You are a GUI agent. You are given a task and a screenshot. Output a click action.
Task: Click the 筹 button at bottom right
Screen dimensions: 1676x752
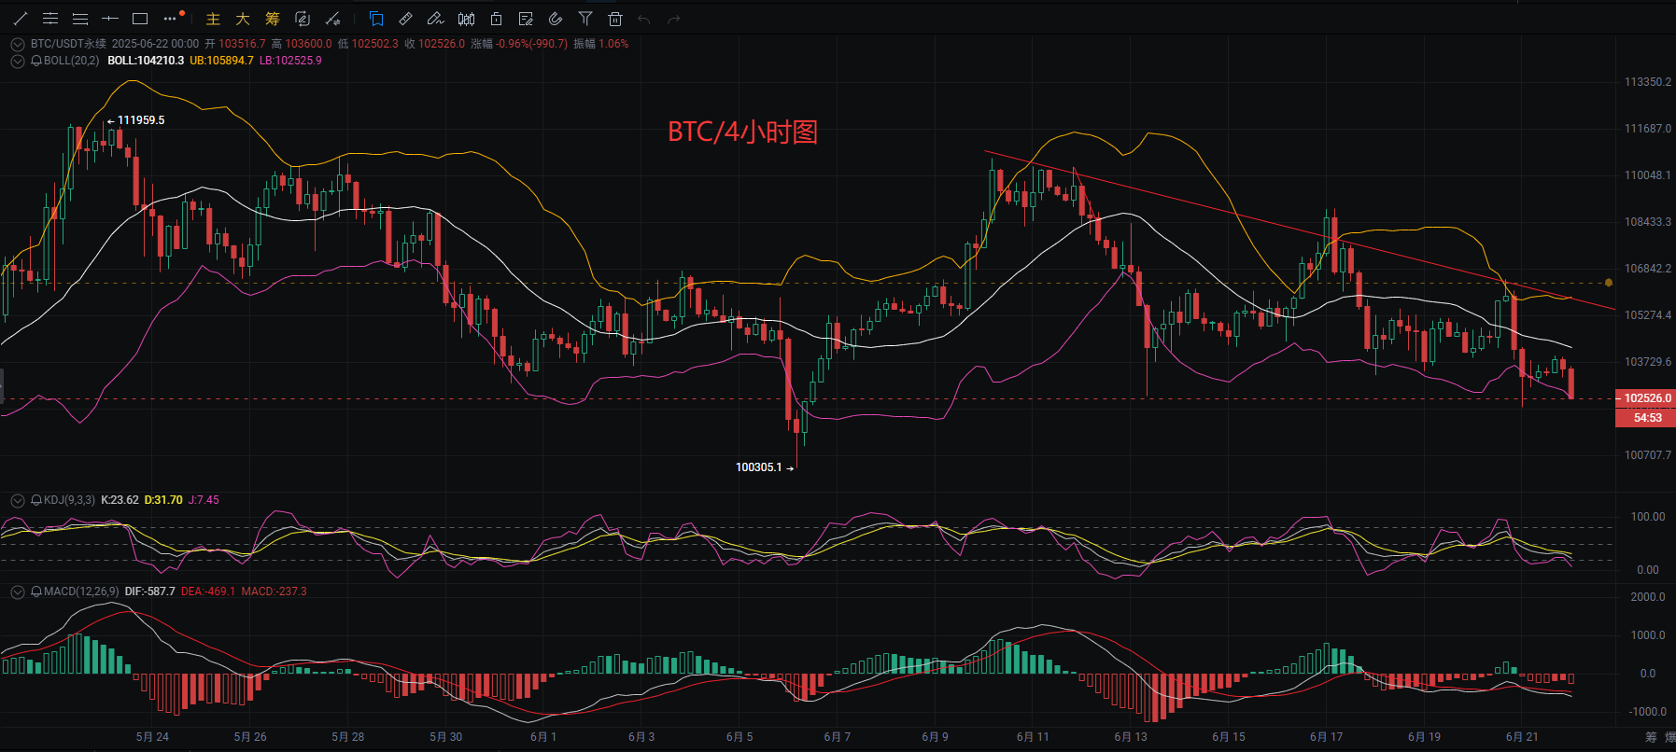click(x=1651, y=737)
